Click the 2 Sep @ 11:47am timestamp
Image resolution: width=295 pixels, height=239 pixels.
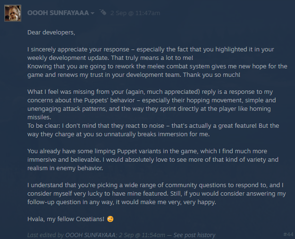pos(135,13)
